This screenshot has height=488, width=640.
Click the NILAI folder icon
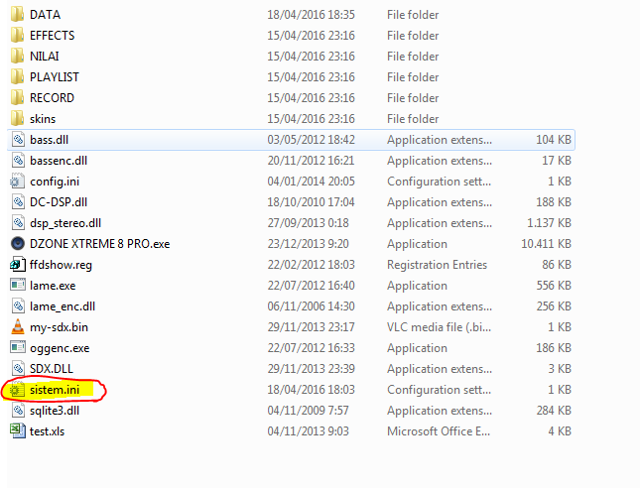17,56
